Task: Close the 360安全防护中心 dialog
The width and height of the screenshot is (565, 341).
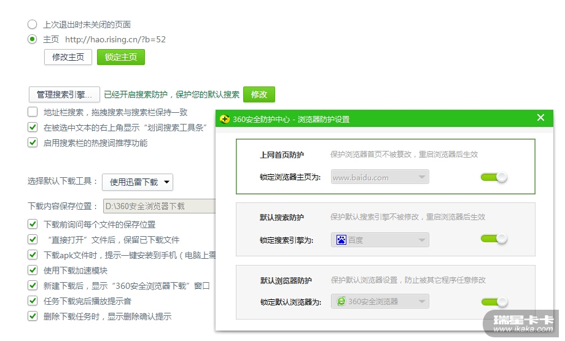Action: coord(540,118)
